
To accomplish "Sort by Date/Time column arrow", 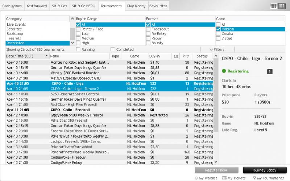I will tap(47, 56).
